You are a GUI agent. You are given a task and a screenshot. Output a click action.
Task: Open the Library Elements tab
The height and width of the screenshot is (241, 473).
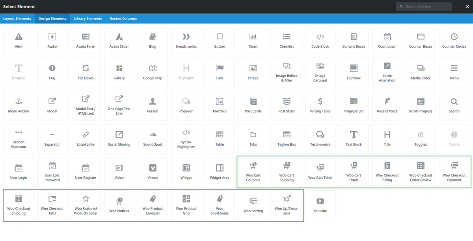point(88,18)
